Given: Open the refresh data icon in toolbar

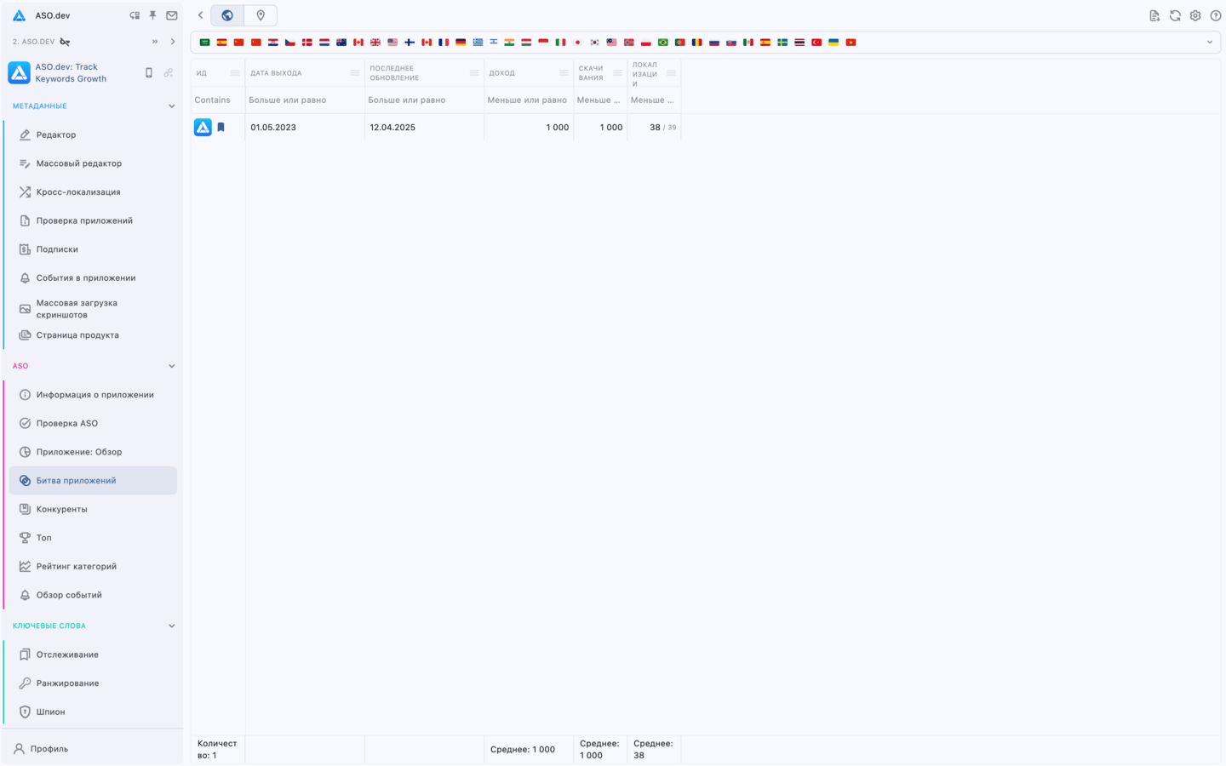Looking at the screenshot, I should 1174,14.
